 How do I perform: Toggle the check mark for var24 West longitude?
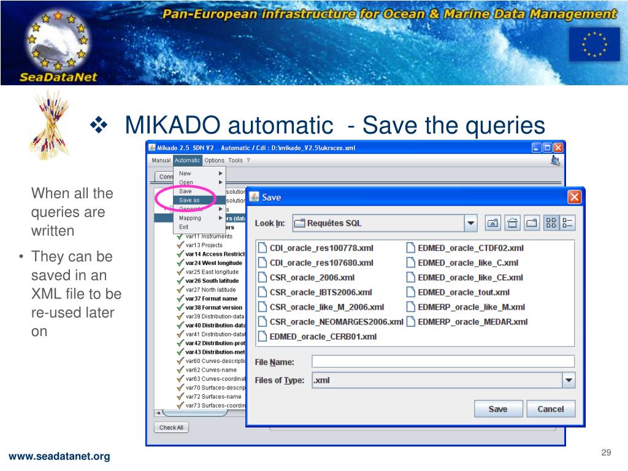click(180, 262)
